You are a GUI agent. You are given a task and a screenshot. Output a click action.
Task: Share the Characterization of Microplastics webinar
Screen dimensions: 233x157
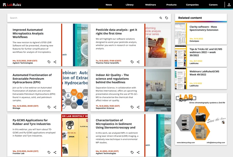(138, 152)
